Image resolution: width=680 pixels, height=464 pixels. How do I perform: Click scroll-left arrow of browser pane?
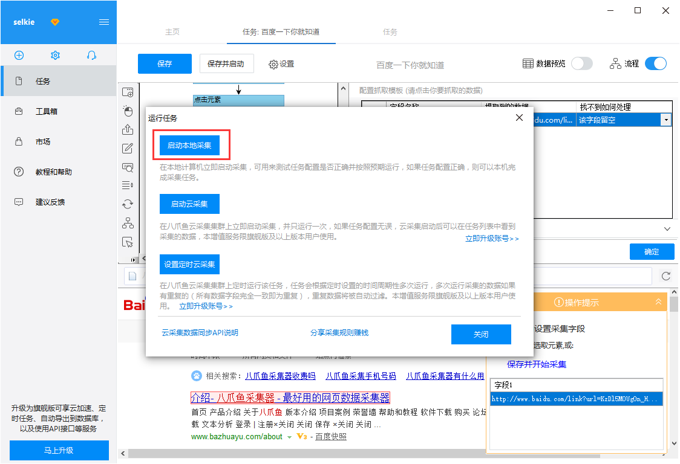click(x=123, y=454)
